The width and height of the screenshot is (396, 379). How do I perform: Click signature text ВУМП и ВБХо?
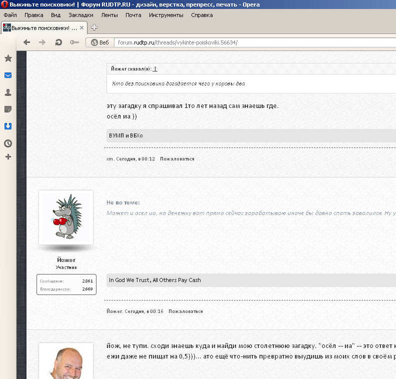pos(126,135)
